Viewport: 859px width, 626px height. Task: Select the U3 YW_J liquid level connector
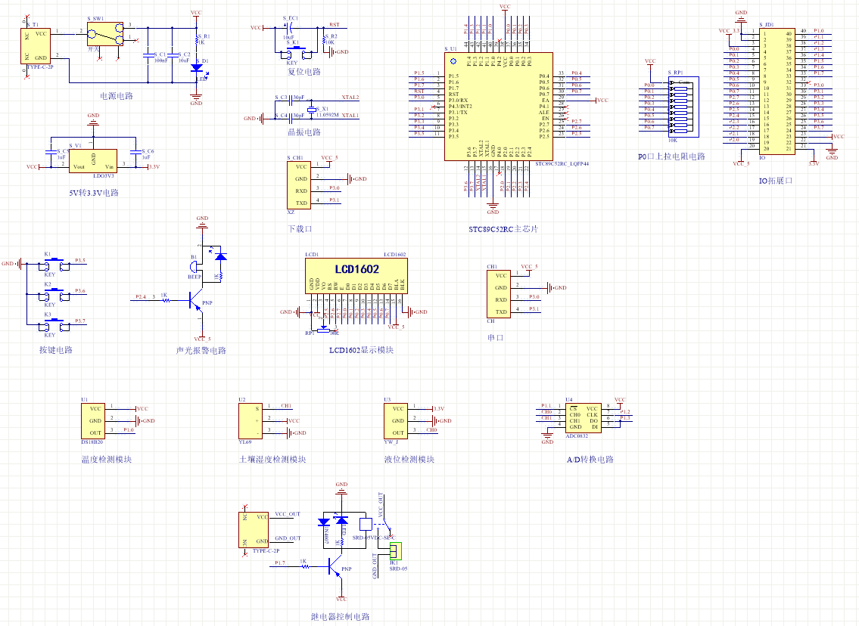point(396,421)
